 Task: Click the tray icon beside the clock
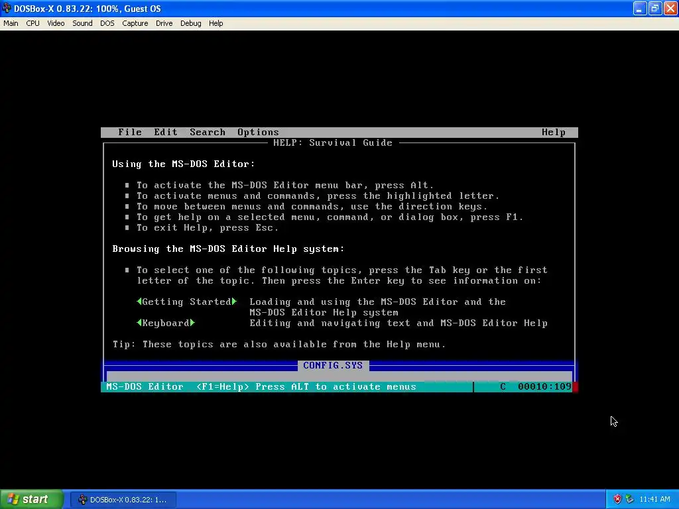[x=630, y=500]
